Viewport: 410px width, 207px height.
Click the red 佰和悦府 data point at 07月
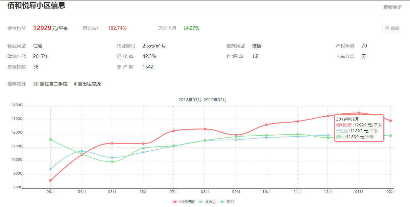174,131
